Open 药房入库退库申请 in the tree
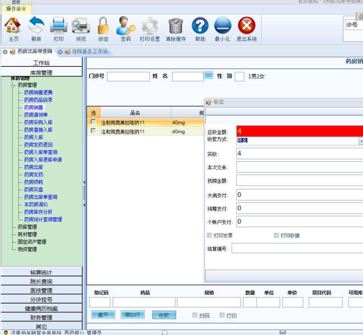 pos(43,160)
